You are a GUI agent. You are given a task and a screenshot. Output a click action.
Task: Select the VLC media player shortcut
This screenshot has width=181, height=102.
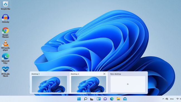click(5, 45)
